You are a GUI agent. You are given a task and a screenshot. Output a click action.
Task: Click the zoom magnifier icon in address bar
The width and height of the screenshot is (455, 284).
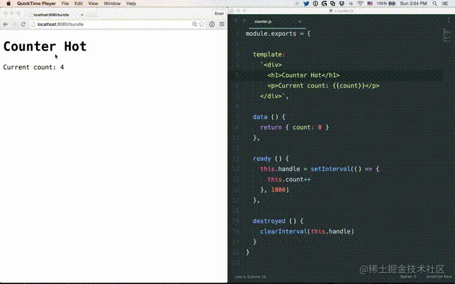[x=195, y=25]
